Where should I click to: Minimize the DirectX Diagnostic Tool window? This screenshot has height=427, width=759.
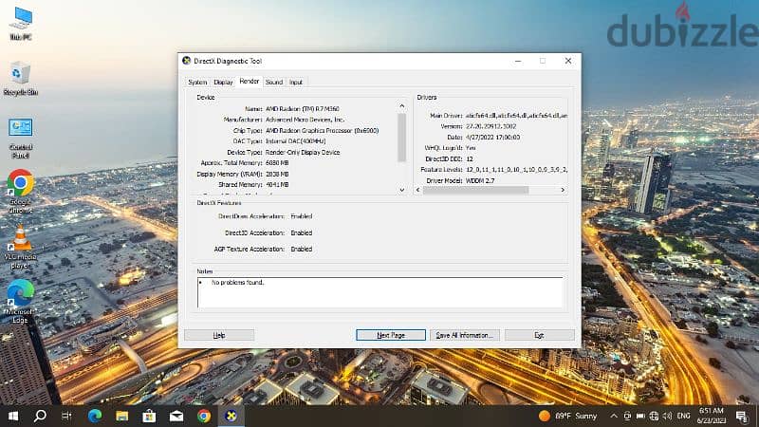coord(518,61)
